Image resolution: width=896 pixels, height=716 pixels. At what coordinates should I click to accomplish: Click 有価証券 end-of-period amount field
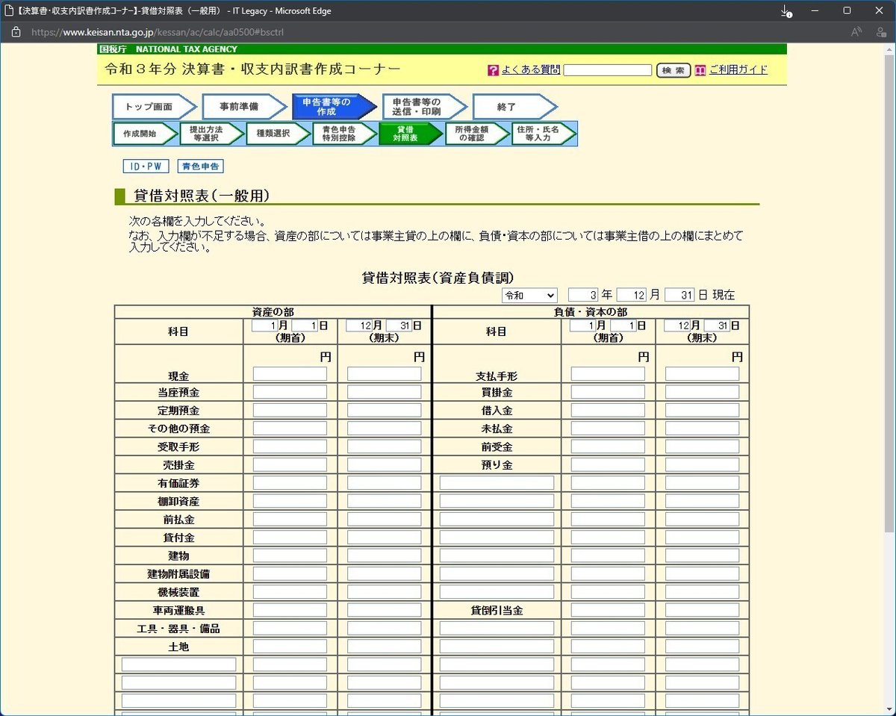coord(384,483)
